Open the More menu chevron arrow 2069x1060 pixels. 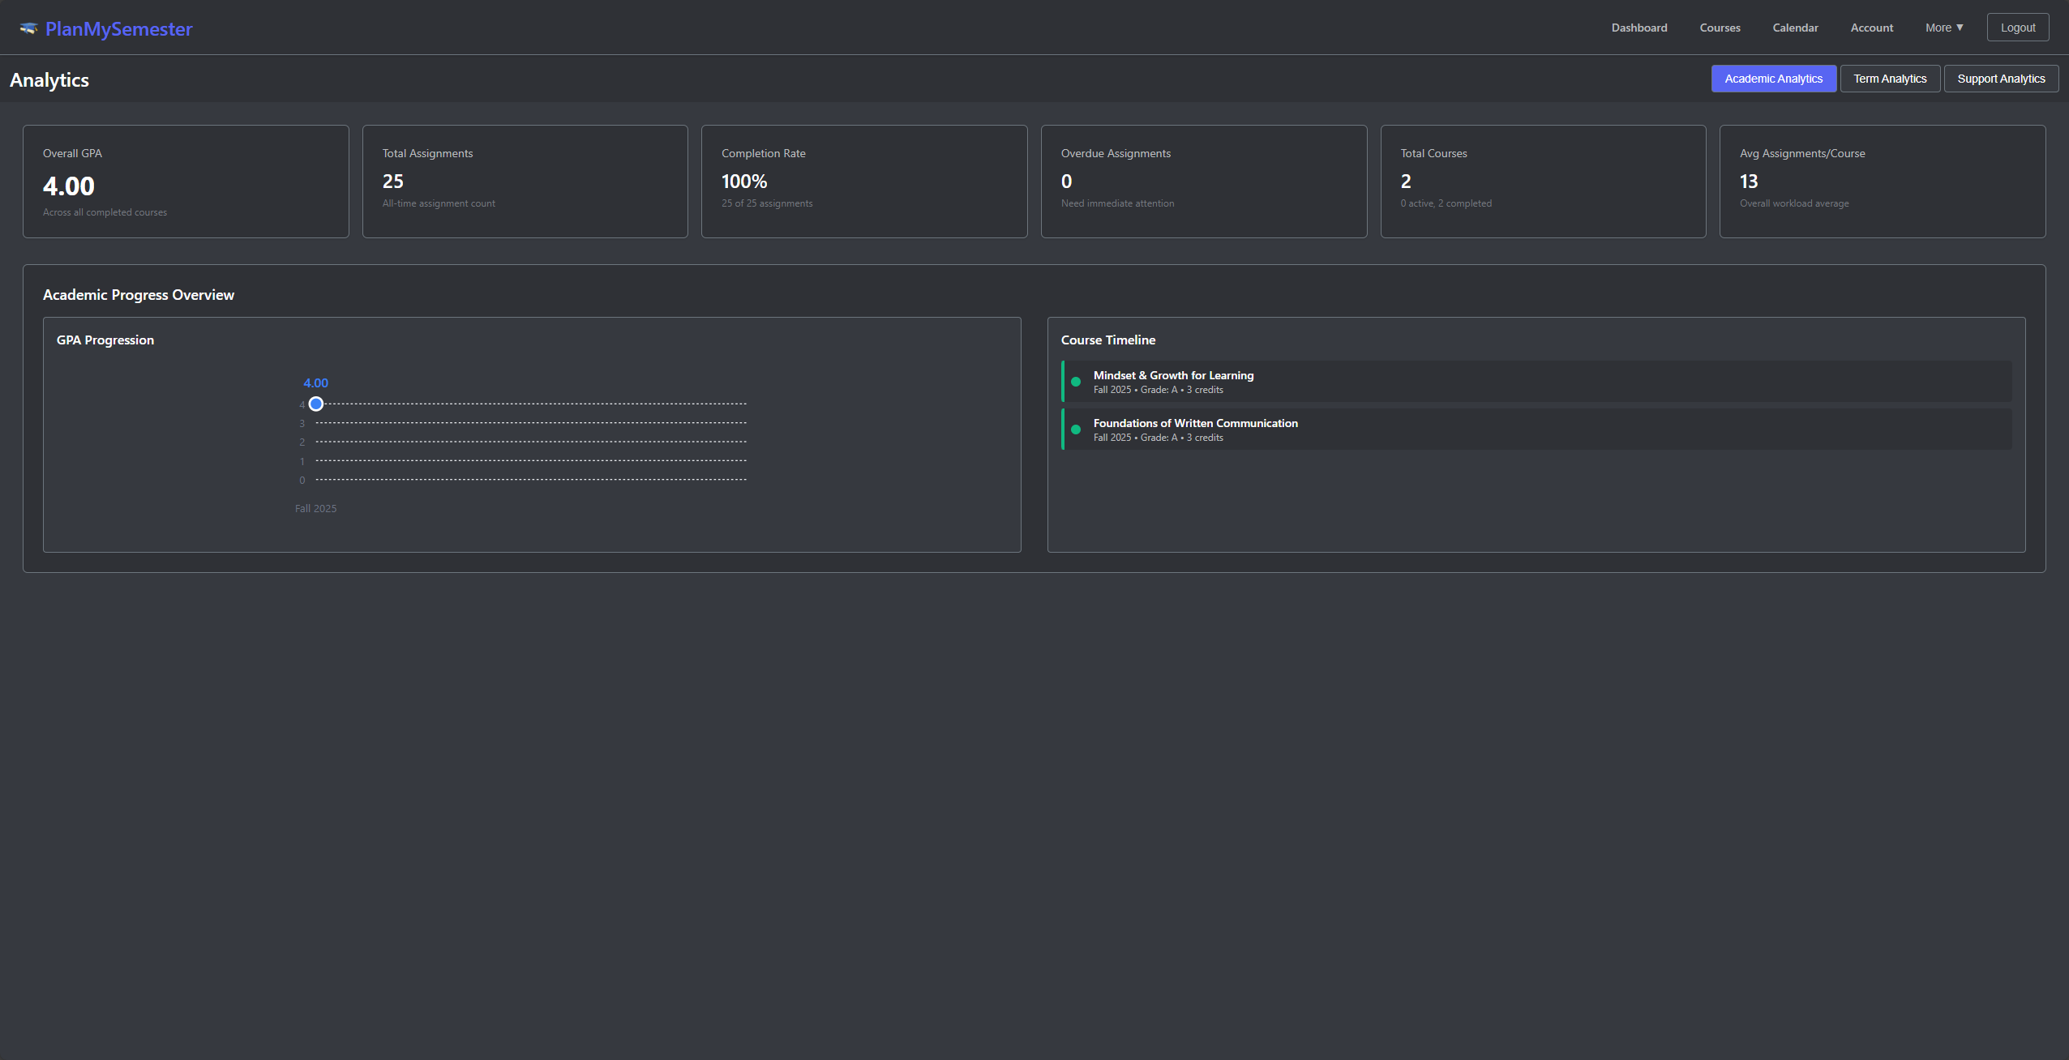coord(1960,28)
